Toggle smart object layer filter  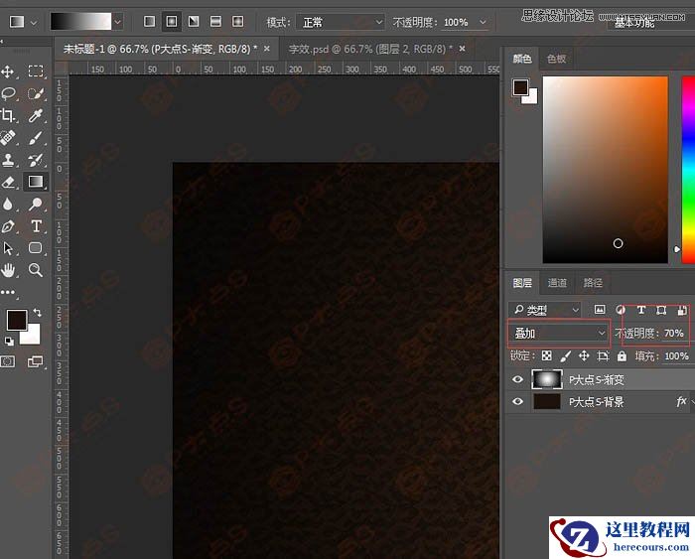(682, 310)
